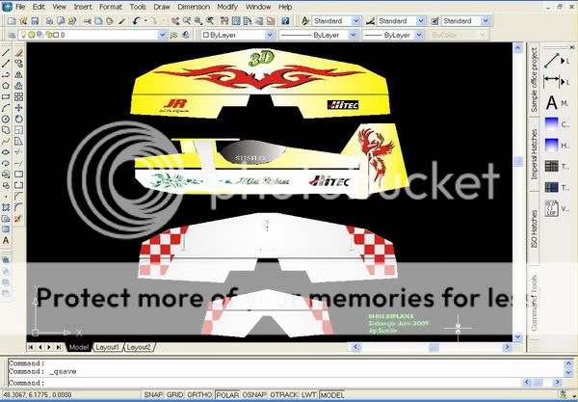This screenshot has width=578, height=402.
Task: Click the vertical scrollbar down arrow
Action: click(518, 336)
